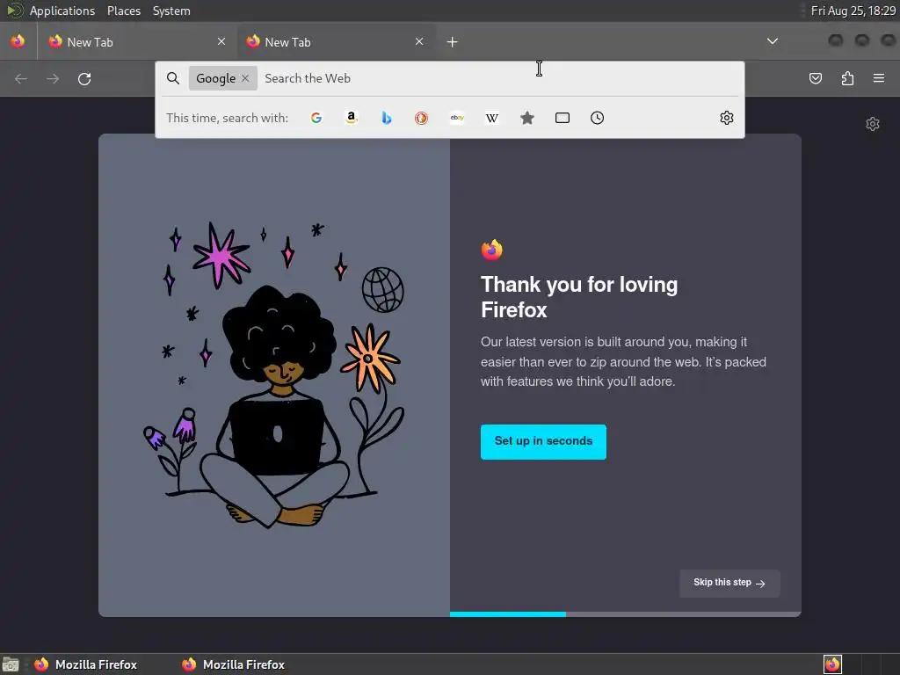The height and width of the screenshot is (675, 900).
Task: Click the Firefox workspace switcher thumbnail
Action: (x=832, y=664)
